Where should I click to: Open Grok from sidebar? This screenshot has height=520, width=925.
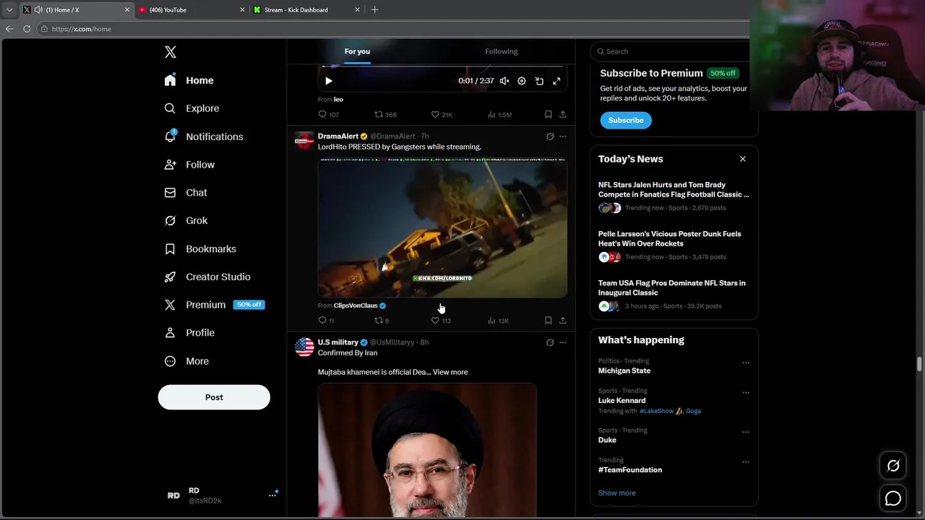186,220
